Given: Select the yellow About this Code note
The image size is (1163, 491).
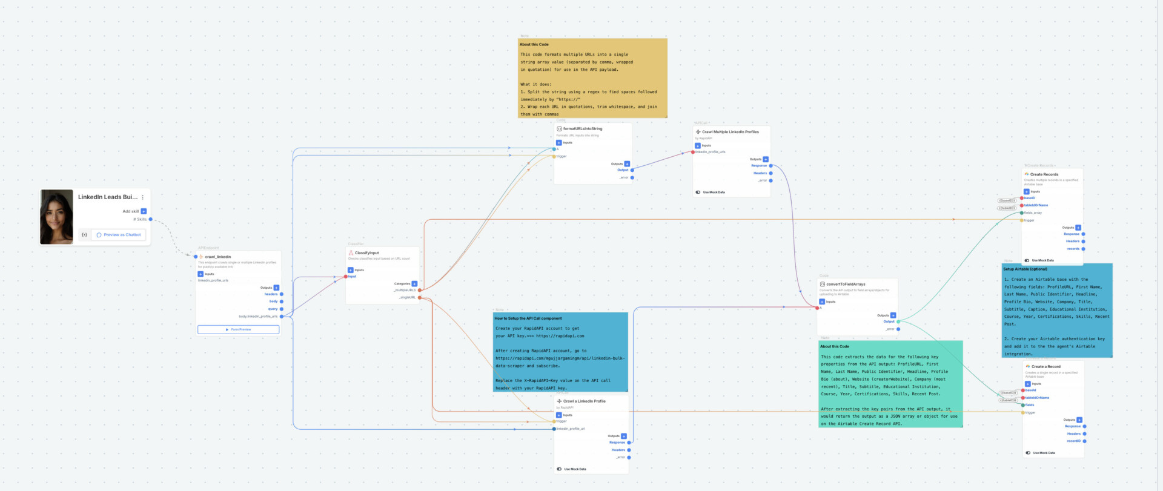Looking at the screenshot, I should tap(592, 77).
